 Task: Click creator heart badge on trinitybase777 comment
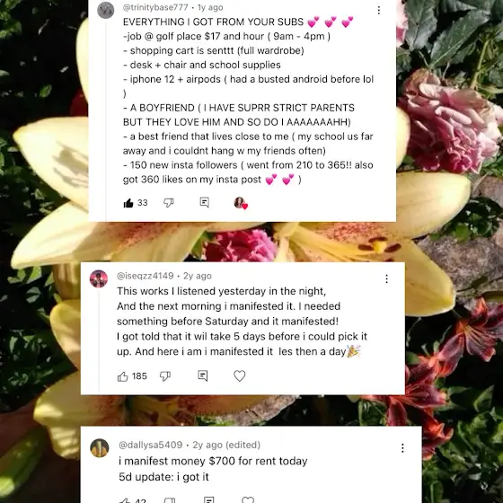click(x=241, y=203)
